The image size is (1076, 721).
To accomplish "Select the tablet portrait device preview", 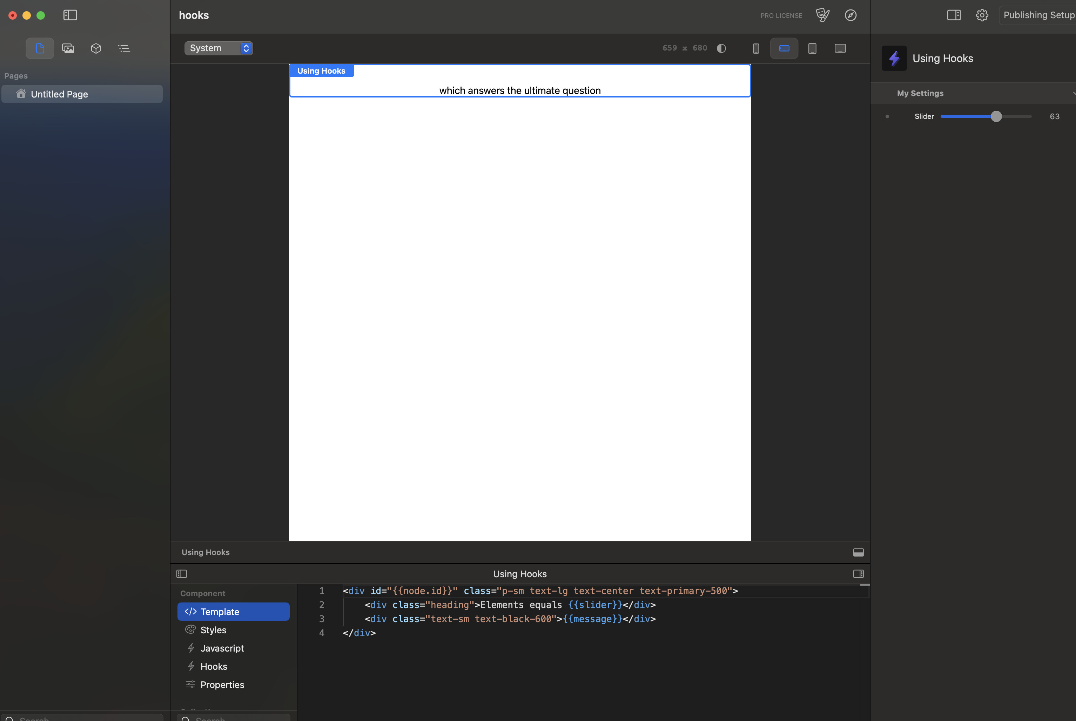I will (x=812, y=48).
